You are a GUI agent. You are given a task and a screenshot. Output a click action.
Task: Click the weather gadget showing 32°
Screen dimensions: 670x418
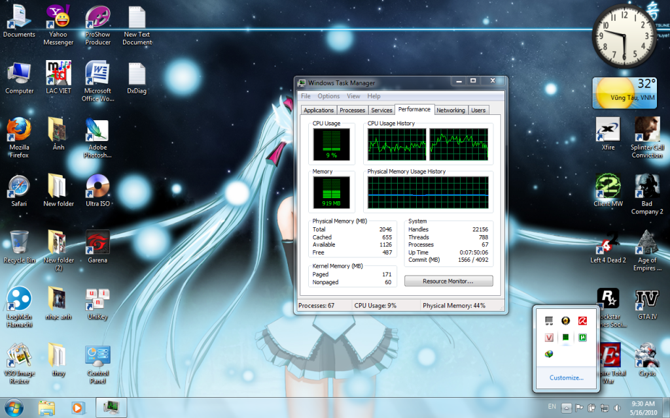click(x=624, y=93)
